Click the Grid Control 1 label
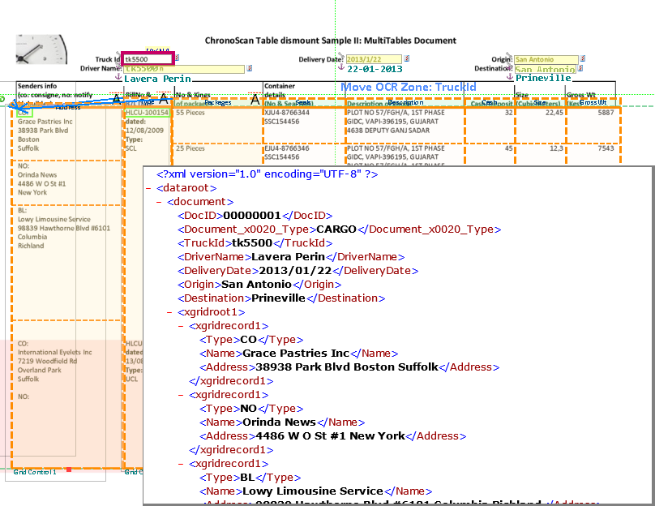This screenshot has width=655, height=506. 35,472
